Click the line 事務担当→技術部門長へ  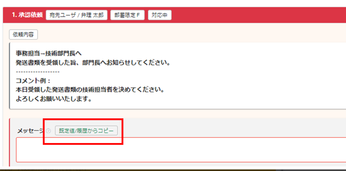49,53
